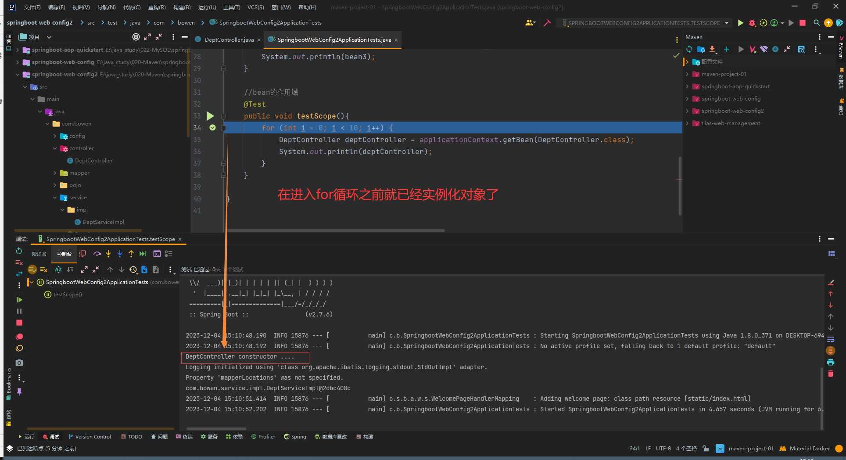Download sources in Maven toolbar

(712, 49)
